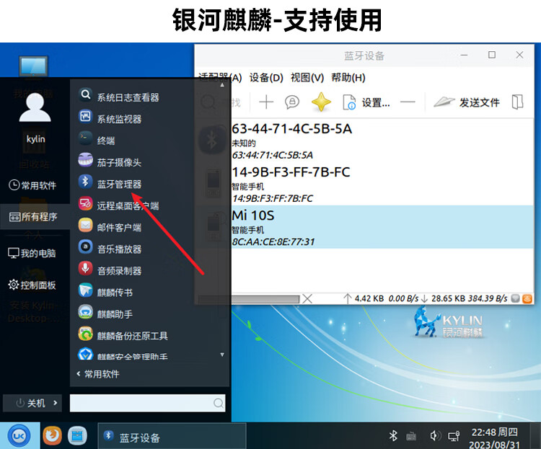Click the network tray icon
Screen dimensions: 541x449
tap(454, 436)
